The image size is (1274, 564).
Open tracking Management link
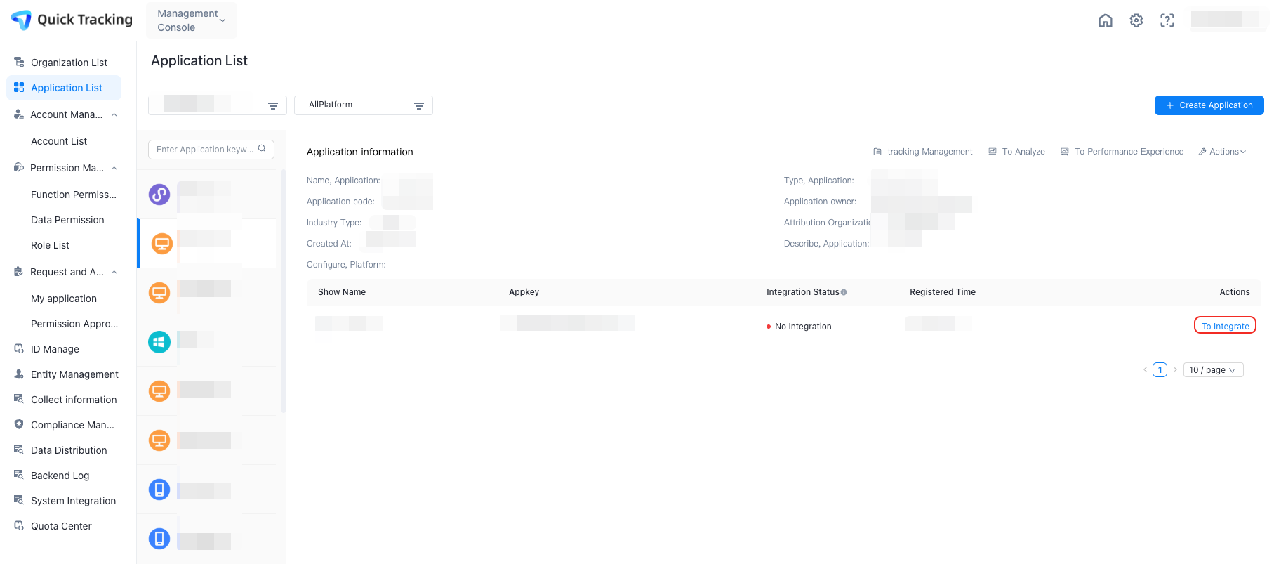(x=923, y=152)
